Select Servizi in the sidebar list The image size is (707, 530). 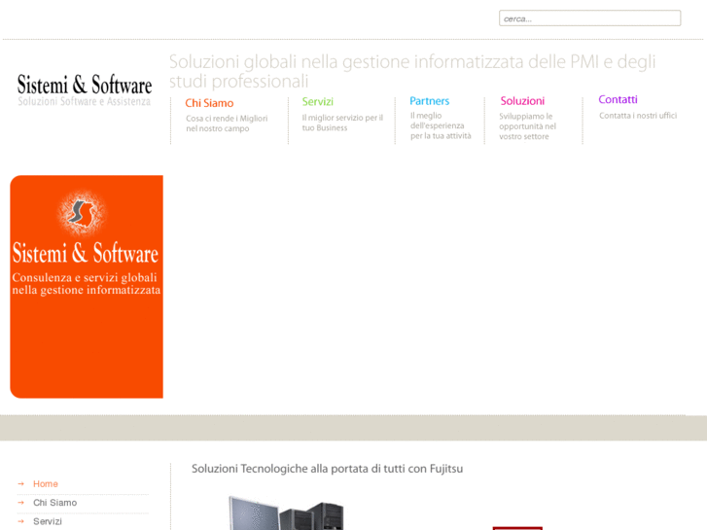pos(48,521)
